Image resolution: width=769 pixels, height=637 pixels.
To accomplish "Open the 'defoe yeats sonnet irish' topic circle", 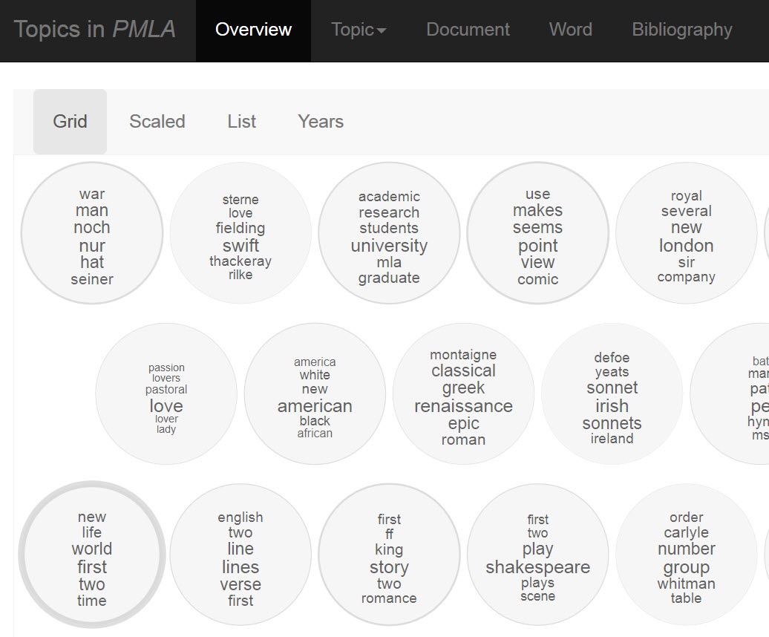I will pyautogui.click(x=612, y=393).
